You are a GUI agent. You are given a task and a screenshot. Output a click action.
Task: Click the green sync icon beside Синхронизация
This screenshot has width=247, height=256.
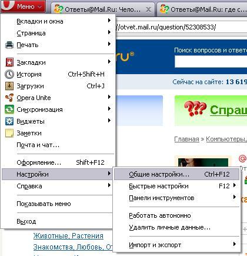click(9, 109)
